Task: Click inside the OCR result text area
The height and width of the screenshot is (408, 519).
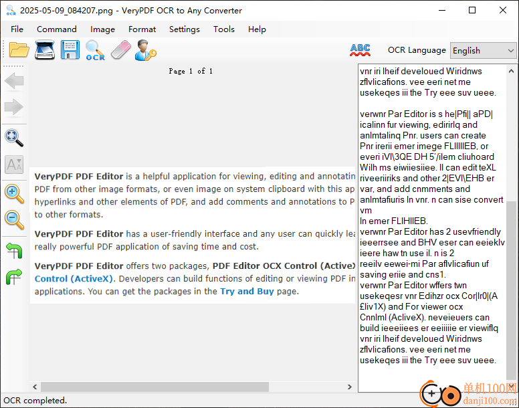Action: coord(432,228)
